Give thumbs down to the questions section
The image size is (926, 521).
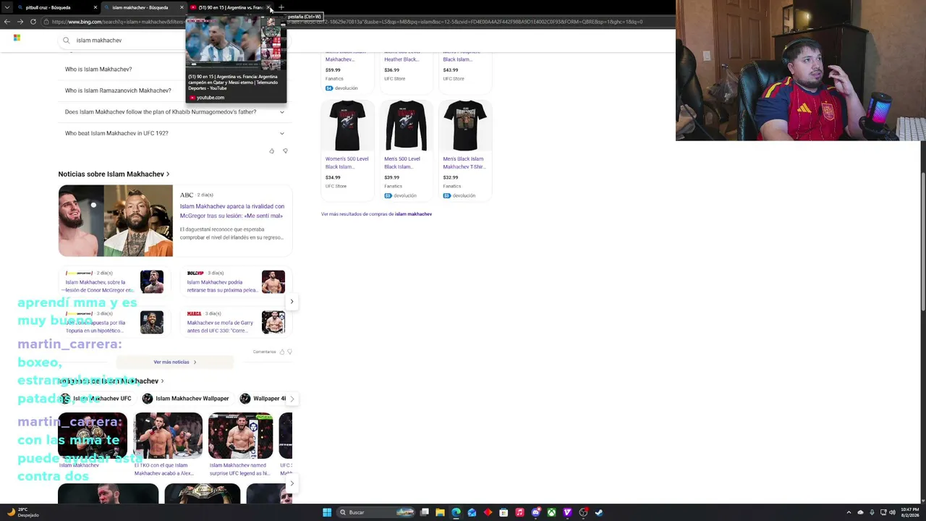point(285,151)
